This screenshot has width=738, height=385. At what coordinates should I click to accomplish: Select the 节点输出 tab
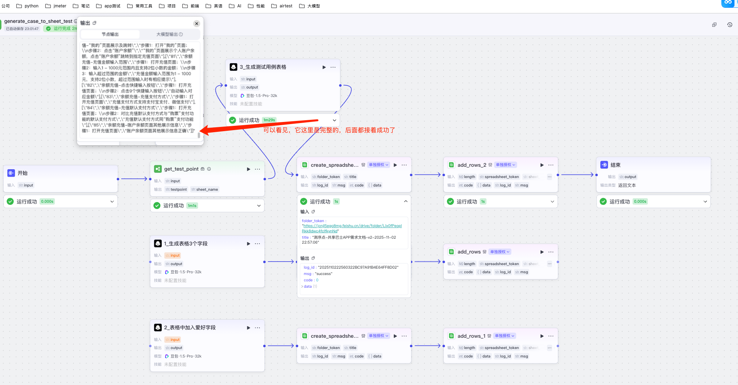point(110,34)
